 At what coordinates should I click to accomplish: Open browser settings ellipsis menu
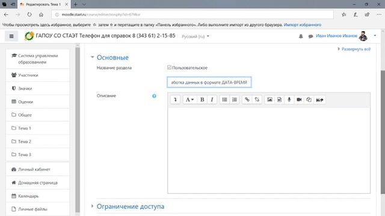tap(379, 14)
